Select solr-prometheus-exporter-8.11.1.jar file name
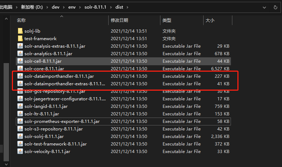Screen dimensions: 282x167 (x=62, y=121)
